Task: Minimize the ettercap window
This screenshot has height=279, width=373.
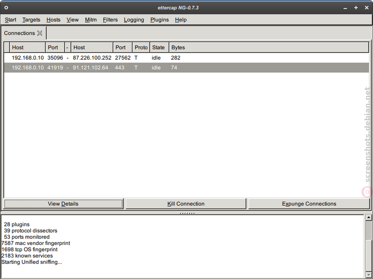Action: pos(345,8)
